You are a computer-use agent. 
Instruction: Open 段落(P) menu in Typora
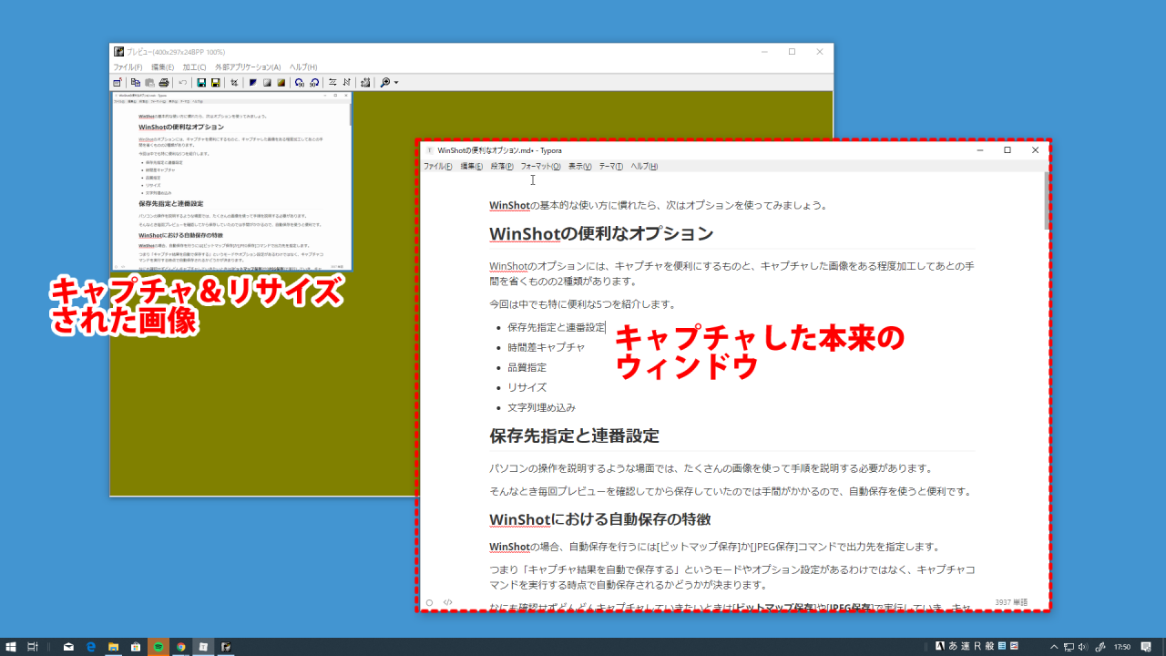pos(502,167)
